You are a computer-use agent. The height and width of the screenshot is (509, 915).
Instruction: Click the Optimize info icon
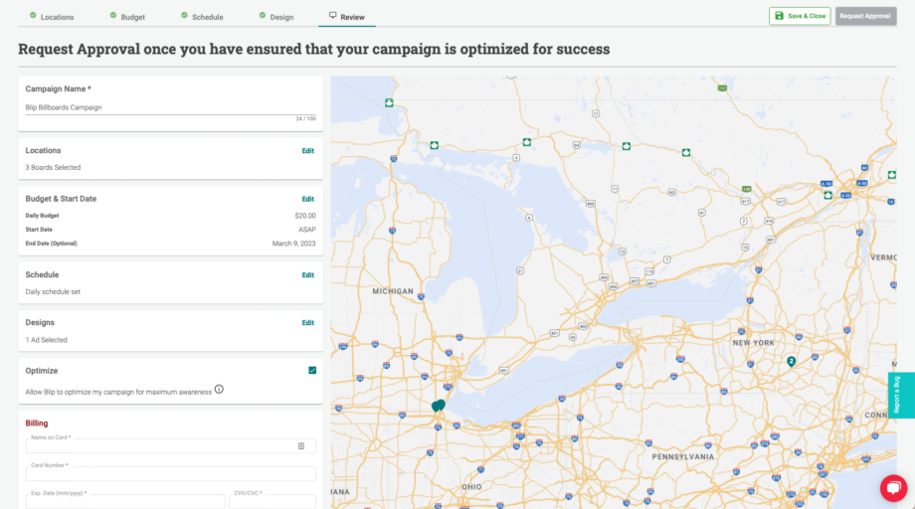pos(219,389)
